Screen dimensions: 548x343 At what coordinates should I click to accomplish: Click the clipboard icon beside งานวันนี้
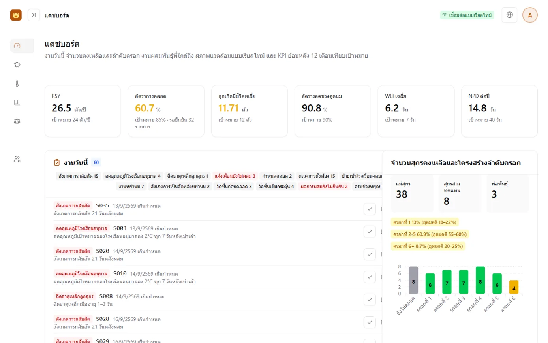pos(57,162)
